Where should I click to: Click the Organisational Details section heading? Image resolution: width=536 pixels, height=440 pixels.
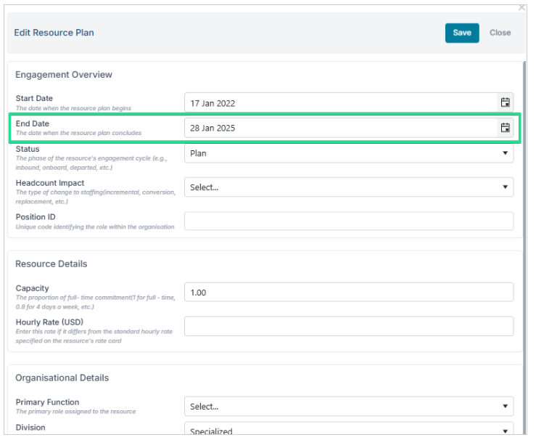pos(62,378)
